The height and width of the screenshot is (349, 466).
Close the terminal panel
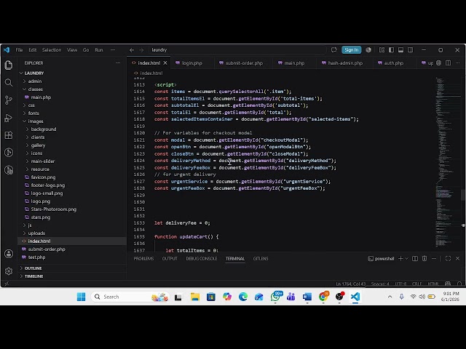458,259
